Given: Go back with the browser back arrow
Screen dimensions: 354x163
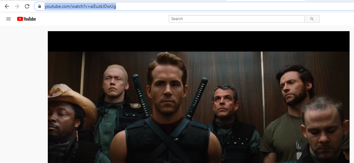Looking at the screenshot, I should (7, 6).
